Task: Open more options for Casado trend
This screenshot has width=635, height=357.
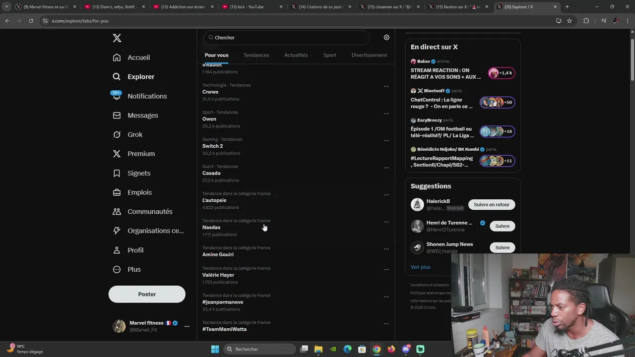Action: (386, 168)
